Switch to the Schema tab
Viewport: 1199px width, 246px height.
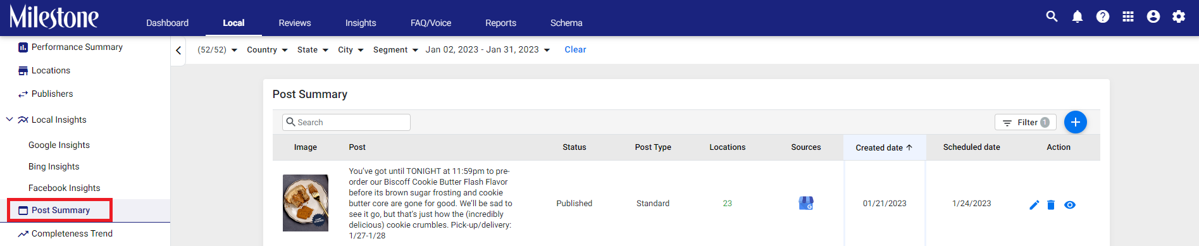click(x=566, y=23)
